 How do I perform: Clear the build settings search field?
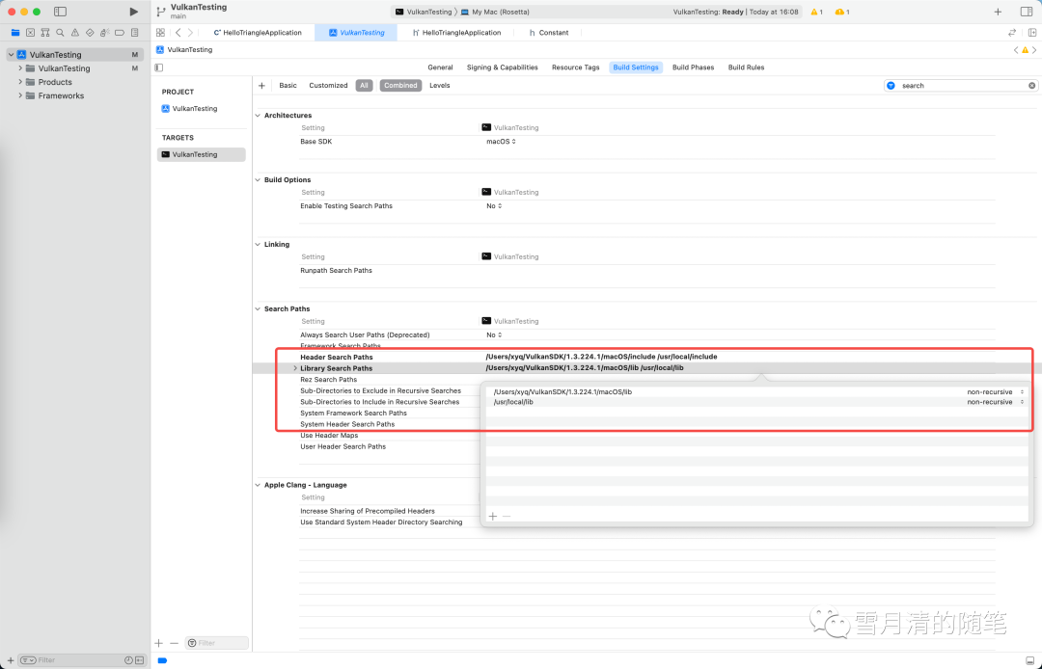[1031, 86]
